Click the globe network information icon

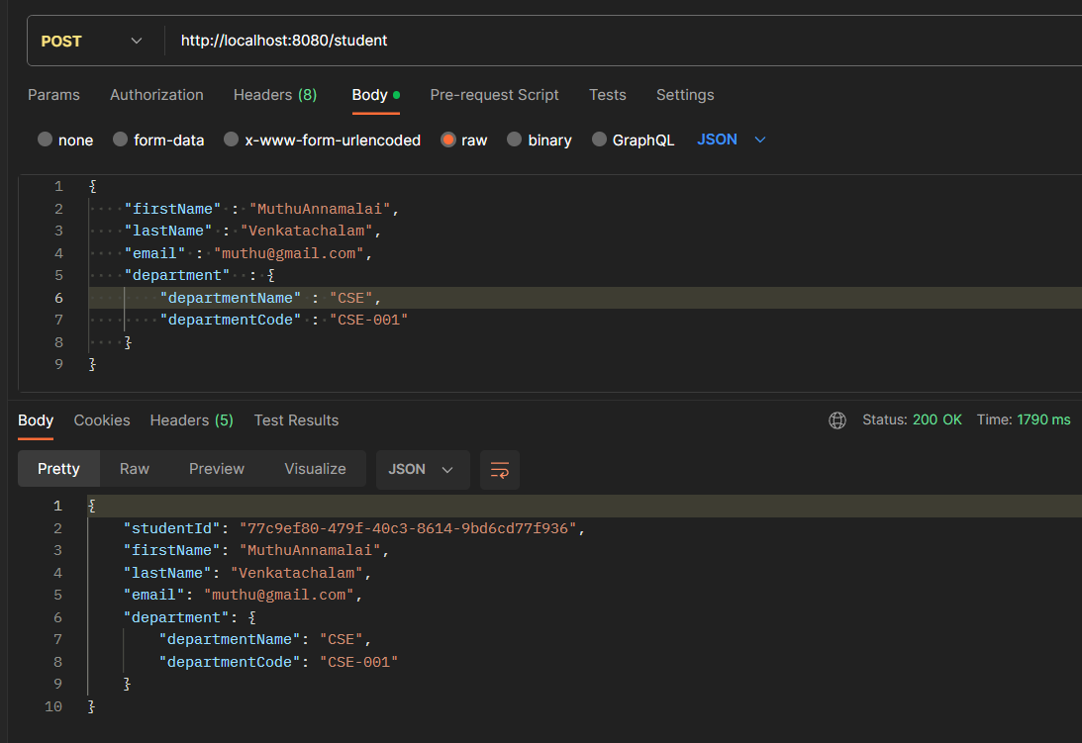coord(837,420)
